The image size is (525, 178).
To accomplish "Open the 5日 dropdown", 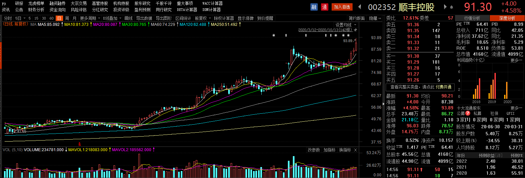I will (20, 18).
